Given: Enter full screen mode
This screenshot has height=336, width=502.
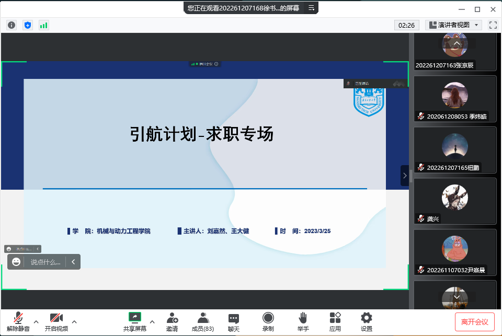Looking at the screenshot, I should [x=493, y=25].
